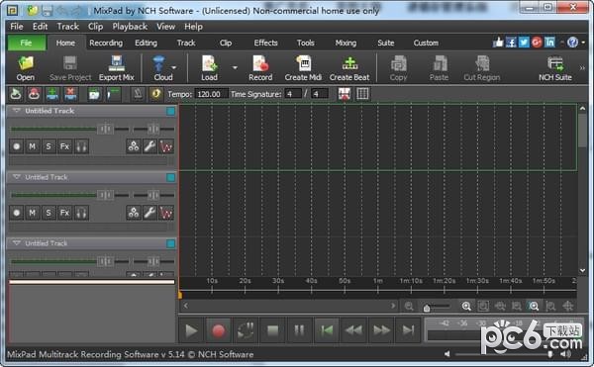Click the red transport Record button
This screenshot has height=367, width=594.
[x=218, y=330]
